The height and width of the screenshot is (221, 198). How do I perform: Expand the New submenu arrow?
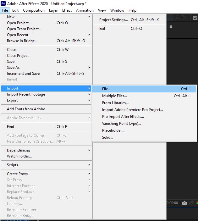tap(89, 17)
